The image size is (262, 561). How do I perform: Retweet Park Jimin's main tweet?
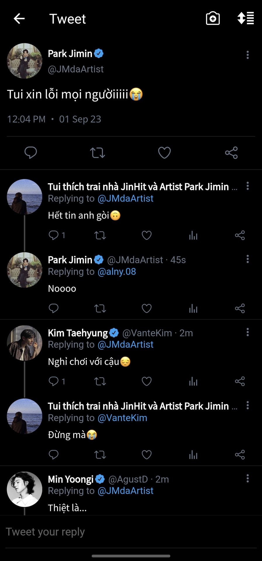[97, 153]
